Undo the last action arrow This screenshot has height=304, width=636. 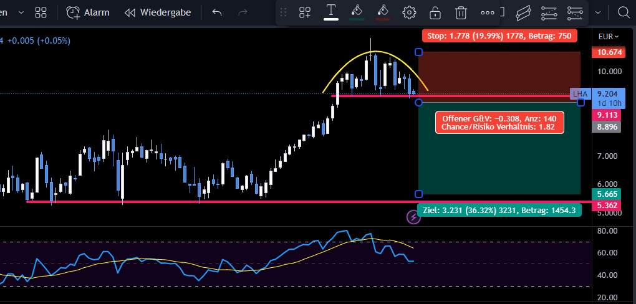pyautogui.click(x=217, y=12)
